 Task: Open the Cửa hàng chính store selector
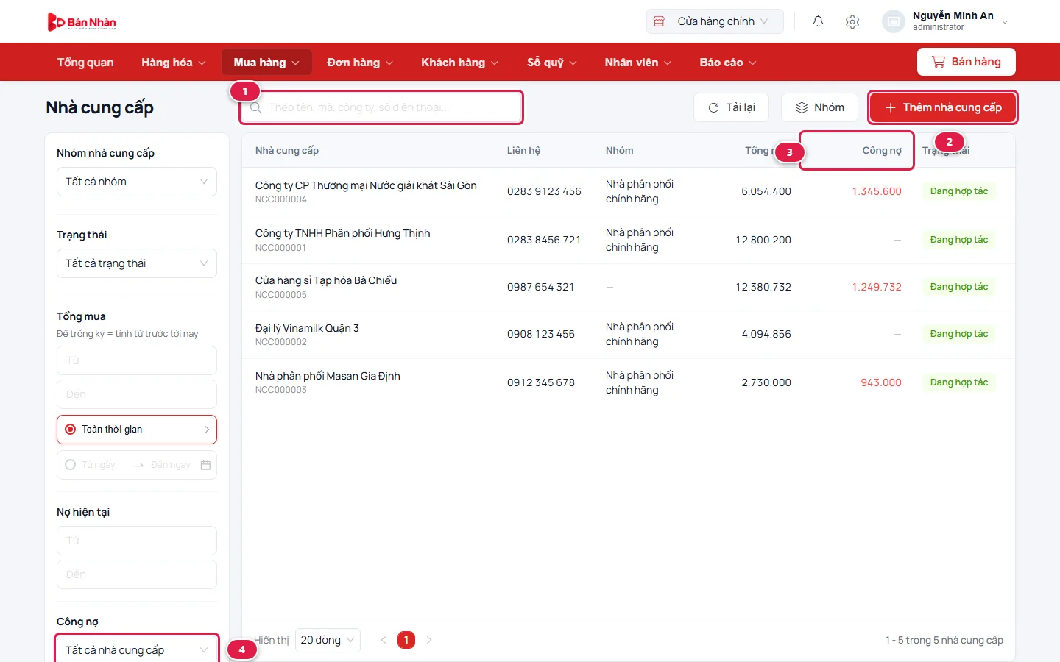point(715,21)
